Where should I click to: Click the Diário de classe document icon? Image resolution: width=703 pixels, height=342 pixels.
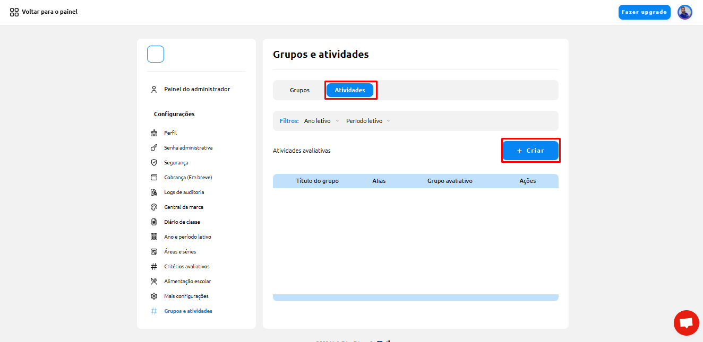click(154, 222)
